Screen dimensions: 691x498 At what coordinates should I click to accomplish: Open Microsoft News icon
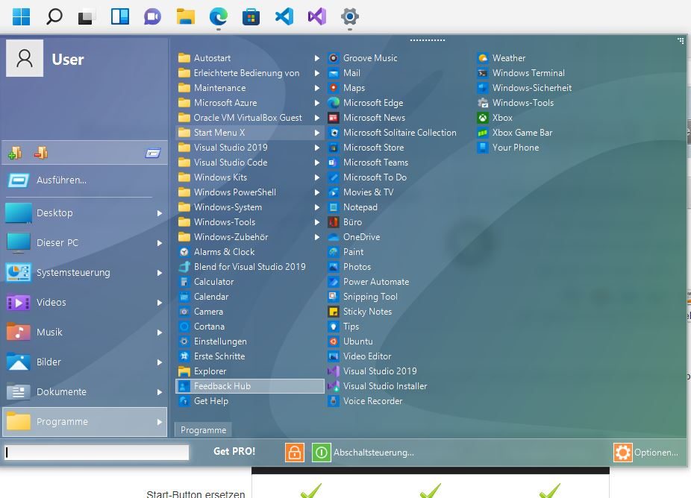point(334,118)
